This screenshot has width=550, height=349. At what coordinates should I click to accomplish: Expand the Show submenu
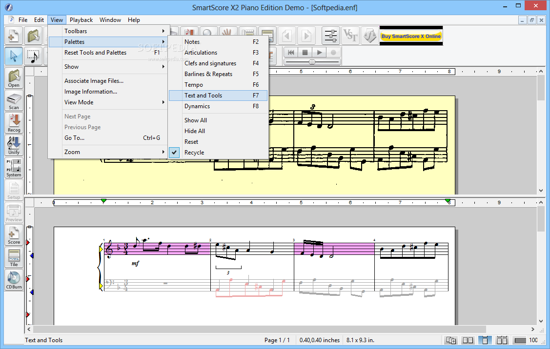[x=109, y=67]
